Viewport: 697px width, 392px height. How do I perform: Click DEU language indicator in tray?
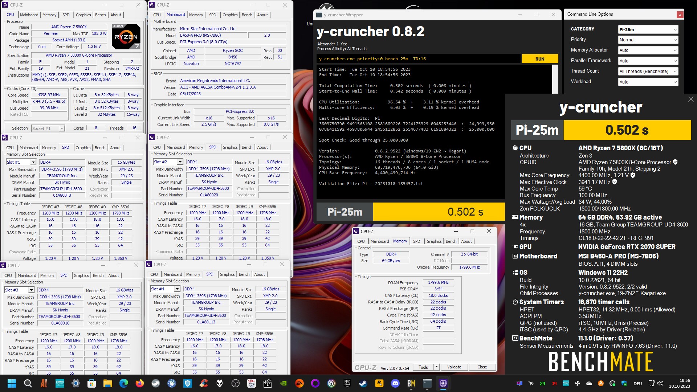638,384
